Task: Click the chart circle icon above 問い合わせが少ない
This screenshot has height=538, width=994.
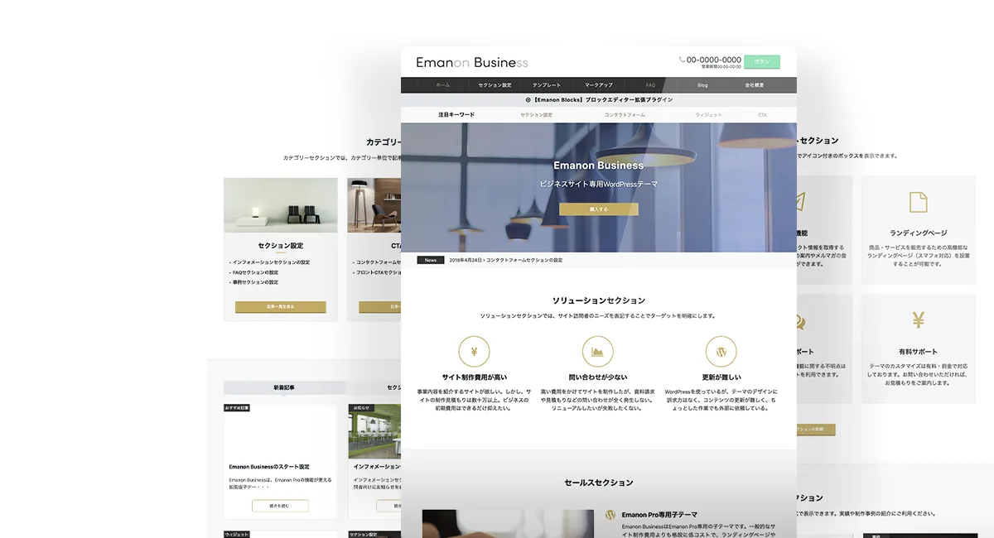Action: pyautogui.click(x=598, y=351)
